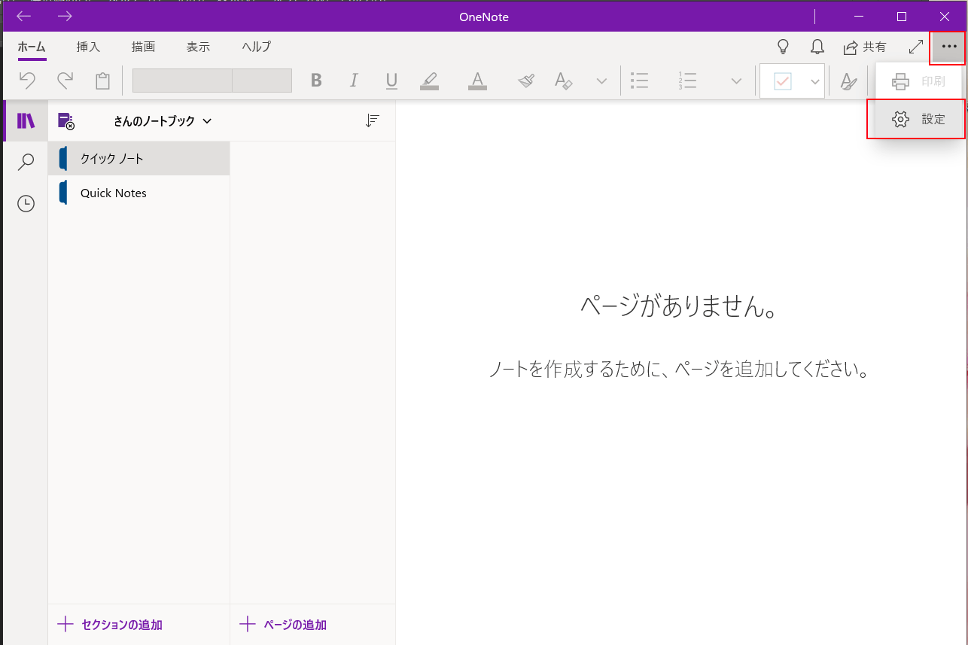968x645 pixels.
Task: Open the notifications bell icon
Action: point(817,47)
